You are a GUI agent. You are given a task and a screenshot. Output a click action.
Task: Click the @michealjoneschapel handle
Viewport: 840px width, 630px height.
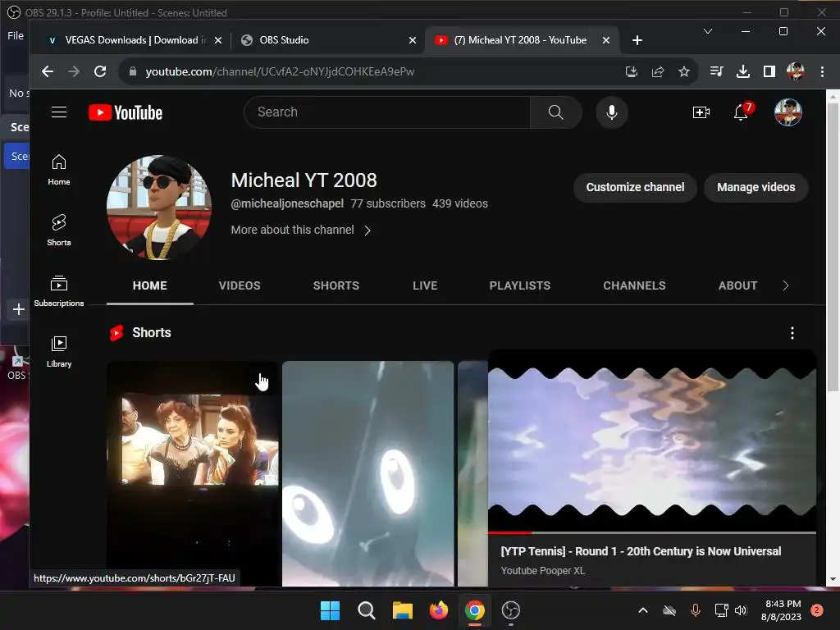287,203
